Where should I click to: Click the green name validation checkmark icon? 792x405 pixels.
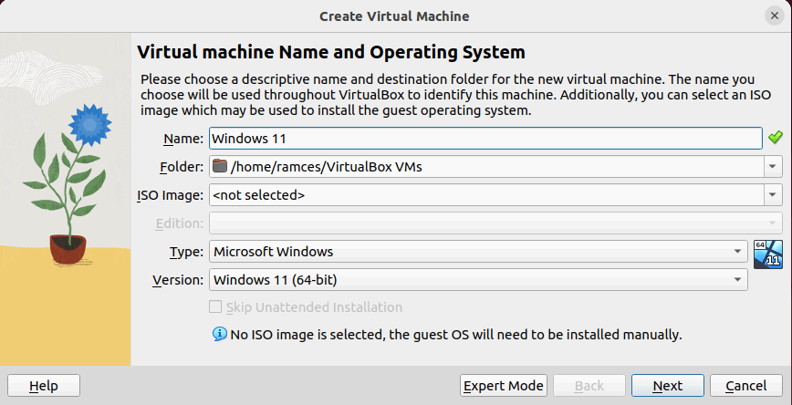tap(775, 138)
